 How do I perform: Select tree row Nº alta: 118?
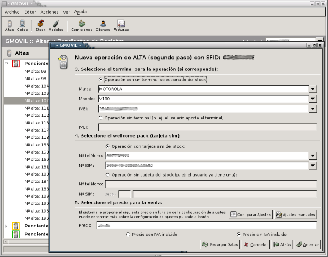click(36, 137)
